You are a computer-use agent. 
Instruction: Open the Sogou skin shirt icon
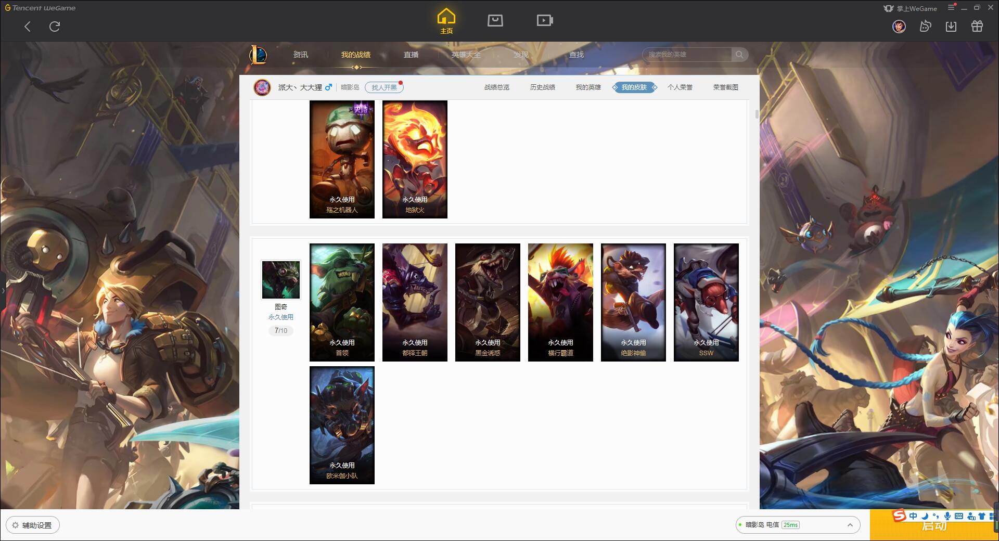click(982, 516)
